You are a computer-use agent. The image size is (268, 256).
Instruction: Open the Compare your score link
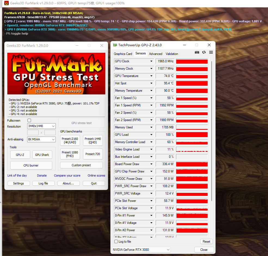(x=67, y=175)
